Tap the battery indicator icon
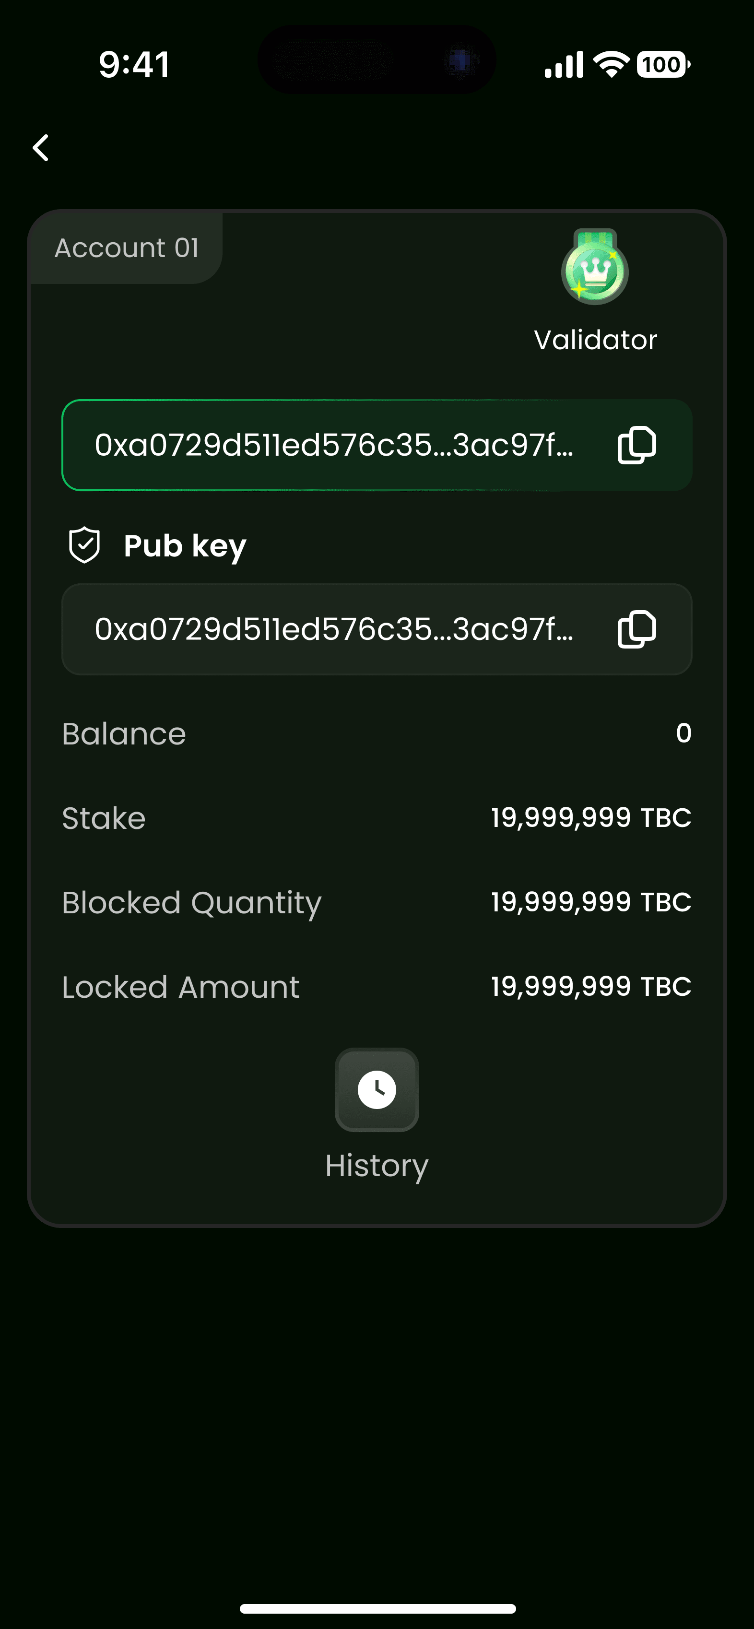 [x=663, y=64]
